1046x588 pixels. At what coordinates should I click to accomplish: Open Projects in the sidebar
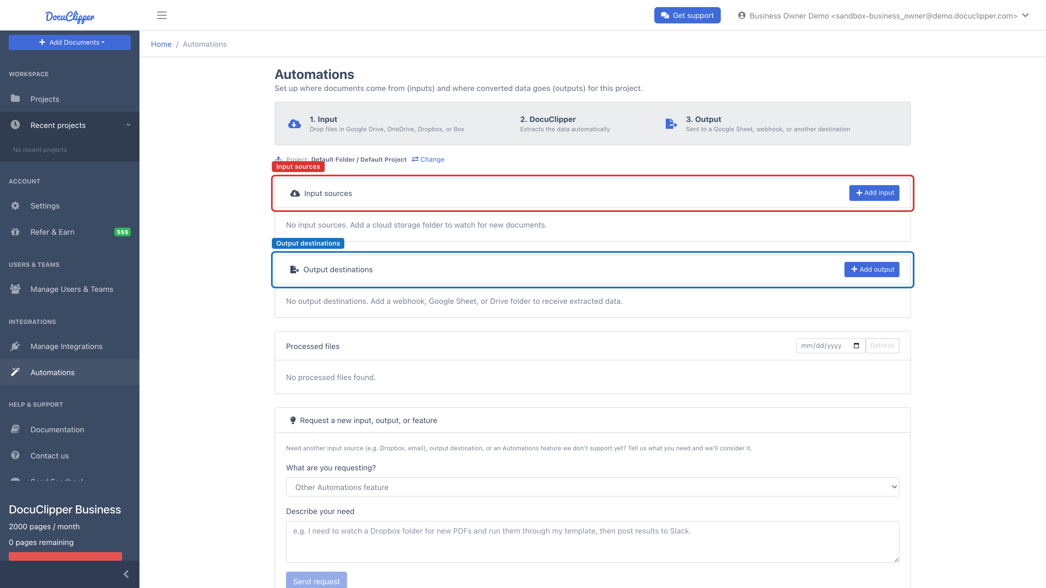click(69, 99)
